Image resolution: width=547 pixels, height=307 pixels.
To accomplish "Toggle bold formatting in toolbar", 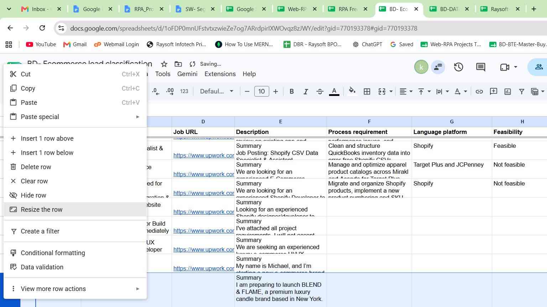I will coord(292,91).
